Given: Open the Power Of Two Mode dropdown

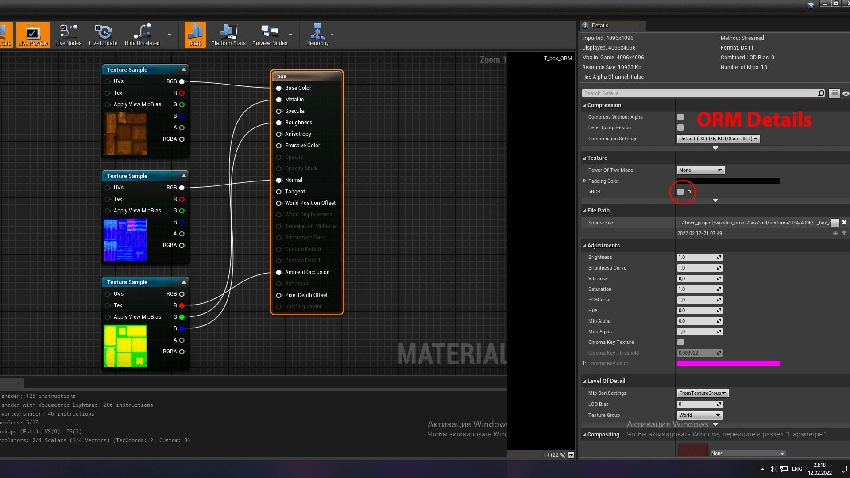Looking at the screenshot, I should click(x=700, y=170).
